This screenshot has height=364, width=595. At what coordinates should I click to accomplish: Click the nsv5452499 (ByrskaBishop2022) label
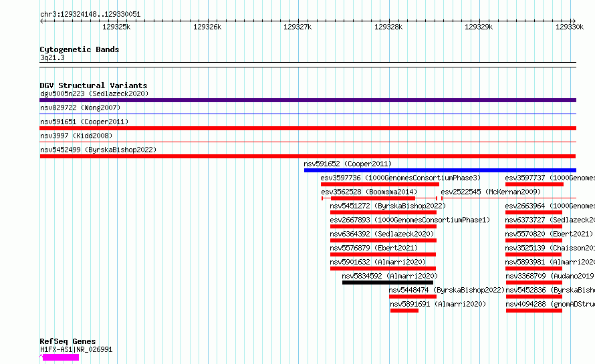coord(98,150)
